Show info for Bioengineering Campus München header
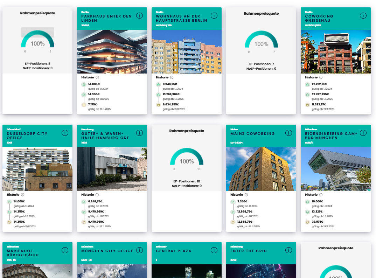Viewport: 376px width, 278px height. pyautogui.click(x=363, y=133)
